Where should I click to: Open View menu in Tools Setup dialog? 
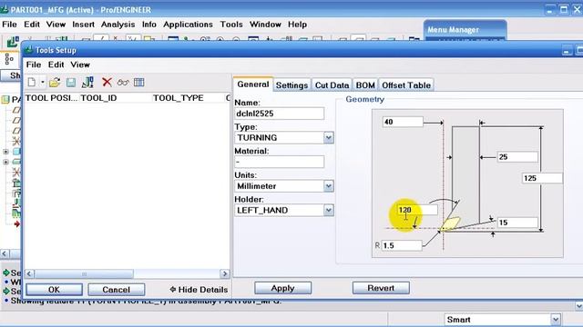(x=80, y=64)
